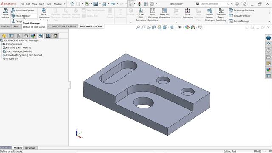
Task: Open Tolerance Based Machining
Action: pos(221,15)
